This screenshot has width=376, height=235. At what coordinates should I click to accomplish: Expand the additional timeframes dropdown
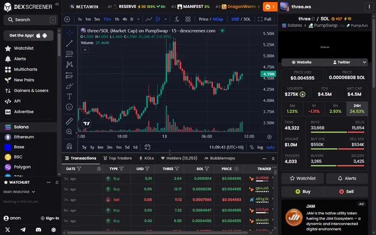coord(138,19)
